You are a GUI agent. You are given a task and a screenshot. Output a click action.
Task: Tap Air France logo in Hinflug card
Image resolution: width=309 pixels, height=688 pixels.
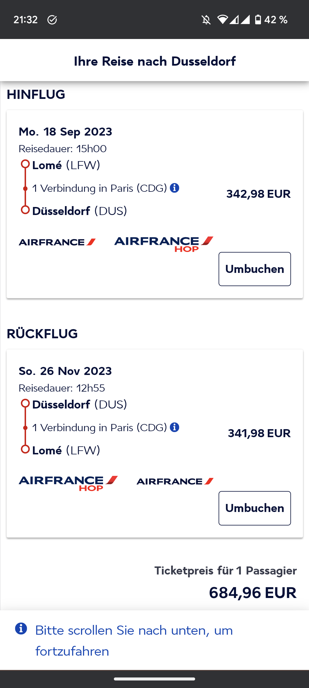point(57,242)
